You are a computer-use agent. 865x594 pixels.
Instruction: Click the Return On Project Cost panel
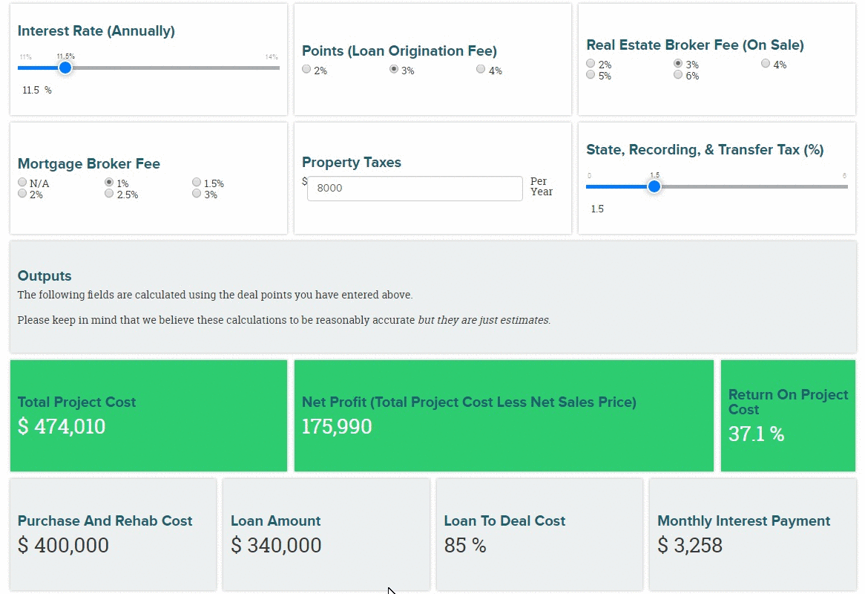tap(788, 415)
